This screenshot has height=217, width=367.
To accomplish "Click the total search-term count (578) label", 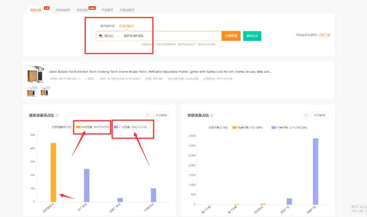I will tap(62, 127).
